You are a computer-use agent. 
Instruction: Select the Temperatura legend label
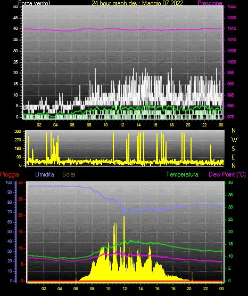(183, 174)
